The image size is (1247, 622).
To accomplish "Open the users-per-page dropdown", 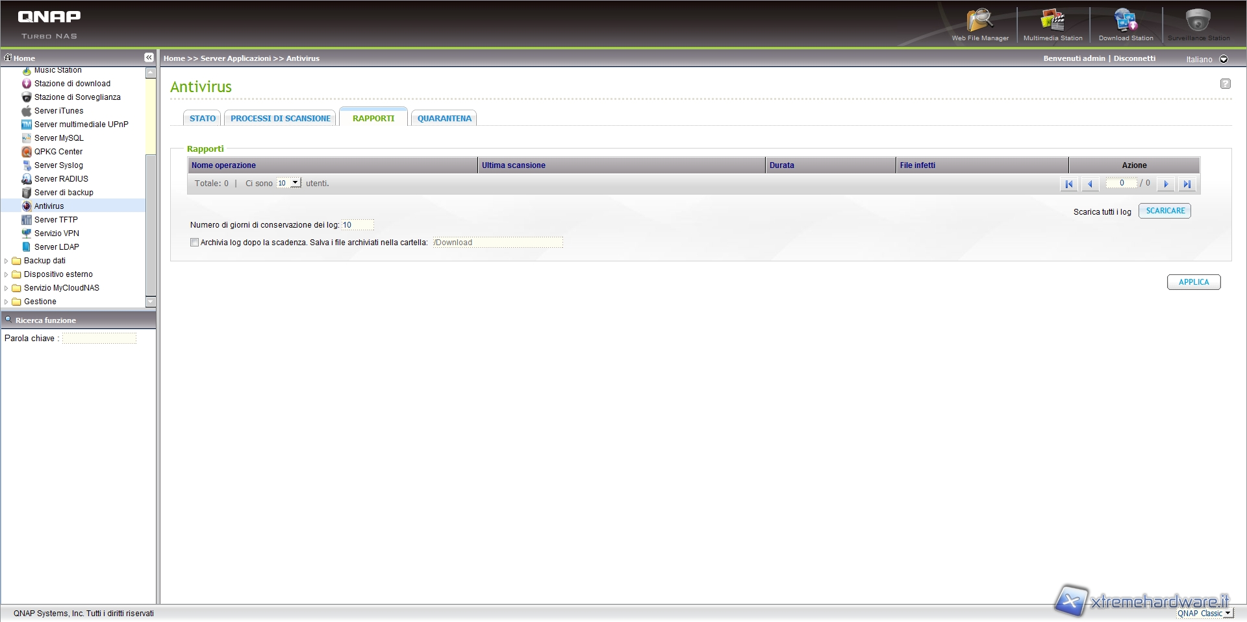I will click(295, 184).
